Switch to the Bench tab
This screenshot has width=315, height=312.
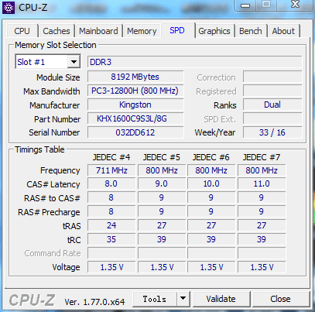click(251, 31)
